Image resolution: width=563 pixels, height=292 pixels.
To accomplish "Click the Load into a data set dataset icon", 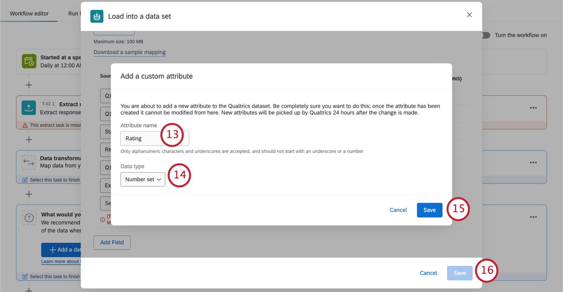I will 97,16.
